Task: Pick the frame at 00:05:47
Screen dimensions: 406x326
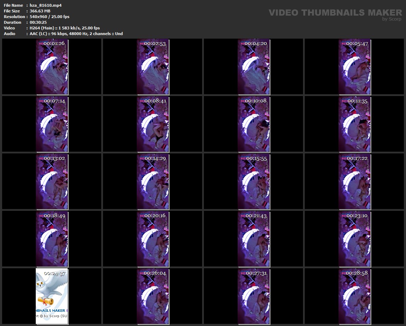Action: [355, 67]
